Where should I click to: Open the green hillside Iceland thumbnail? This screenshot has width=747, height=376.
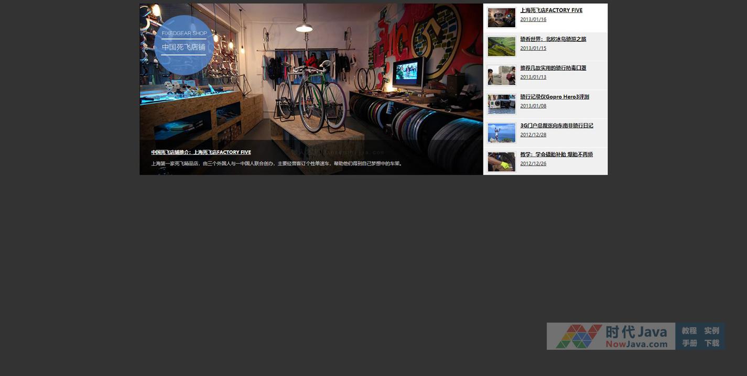501,47
